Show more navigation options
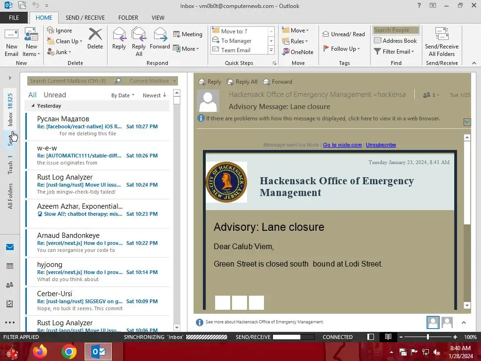 pyautogui.click(x=10, y=322)
